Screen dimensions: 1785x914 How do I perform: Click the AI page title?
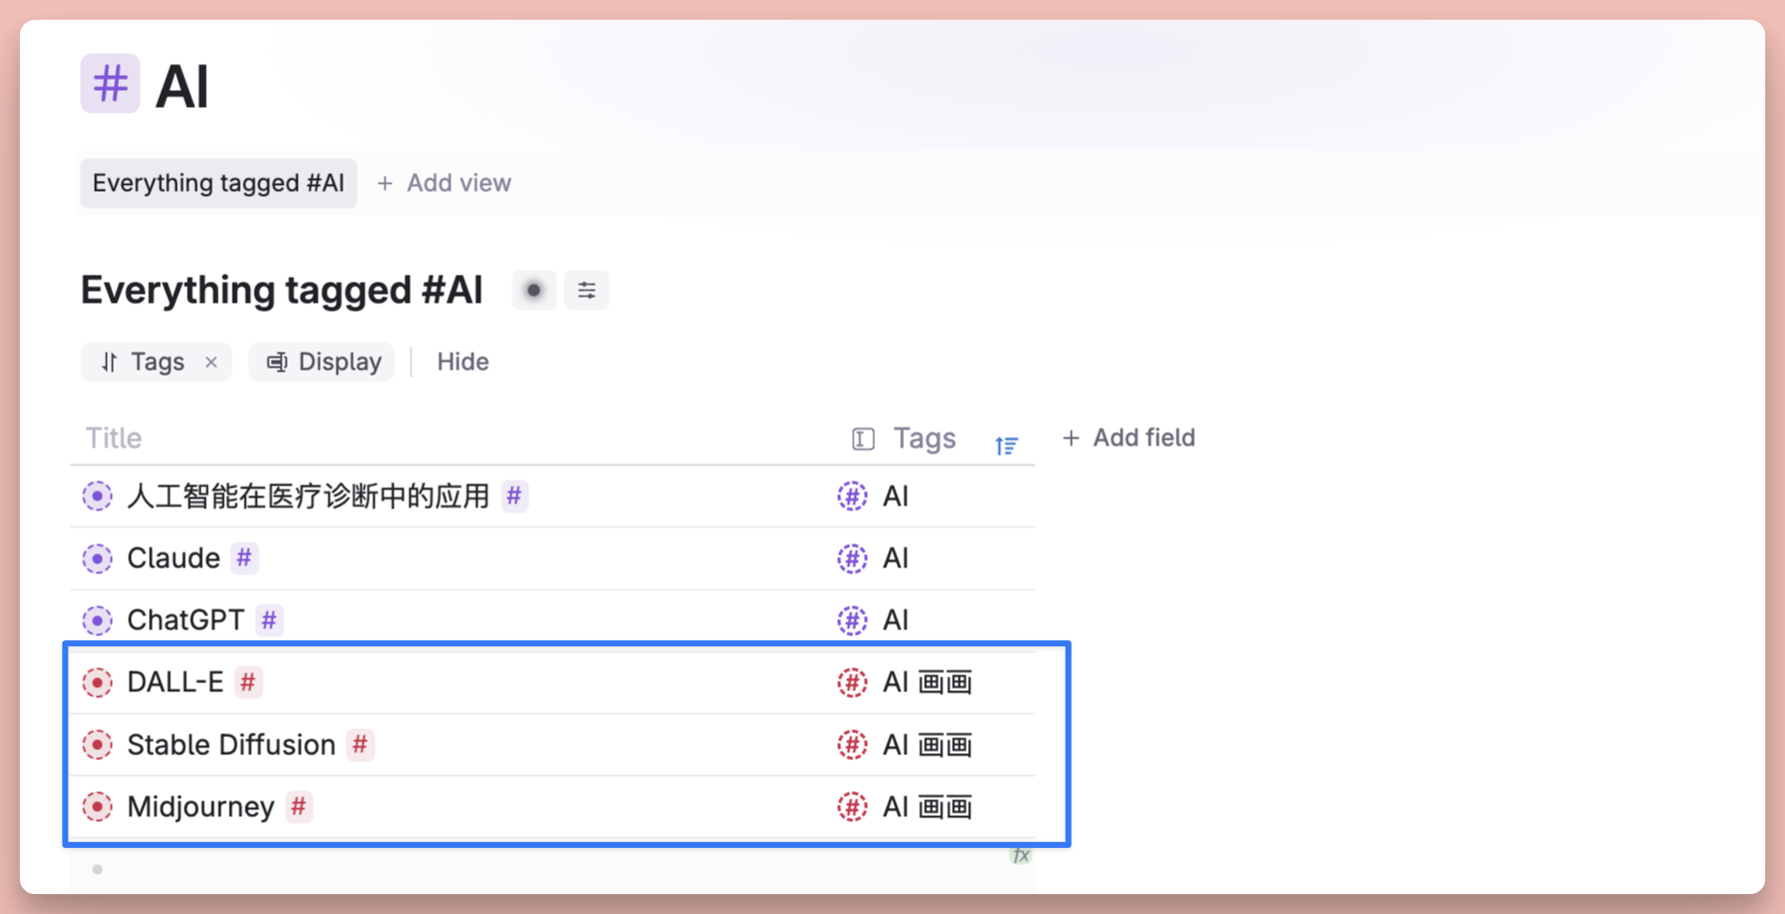[x=182, y=86]
